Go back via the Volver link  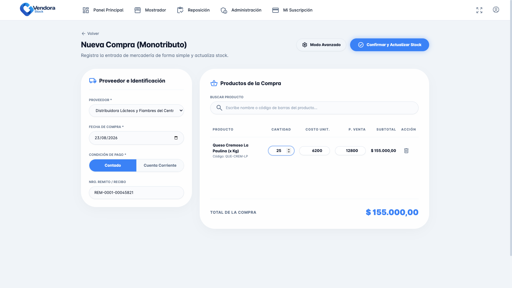[x=90, y=34]
